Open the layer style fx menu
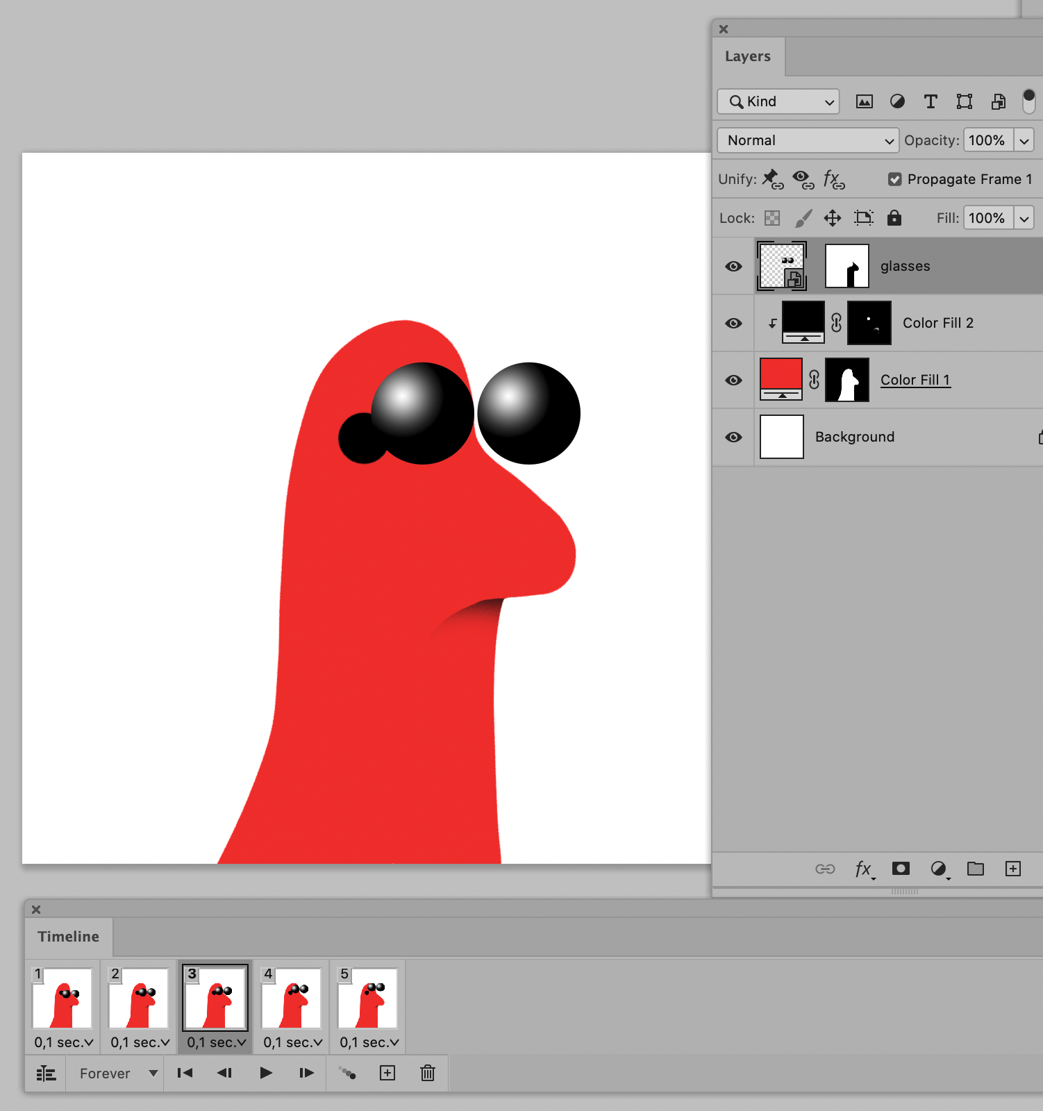 (864, 869)
